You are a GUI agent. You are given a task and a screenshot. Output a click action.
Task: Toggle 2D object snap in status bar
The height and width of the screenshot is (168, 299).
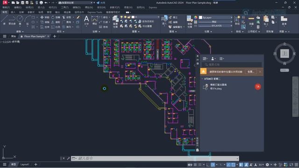tap(233, 165)
